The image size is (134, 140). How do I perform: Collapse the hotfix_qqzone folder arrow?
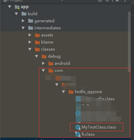(x=64, y=92)
